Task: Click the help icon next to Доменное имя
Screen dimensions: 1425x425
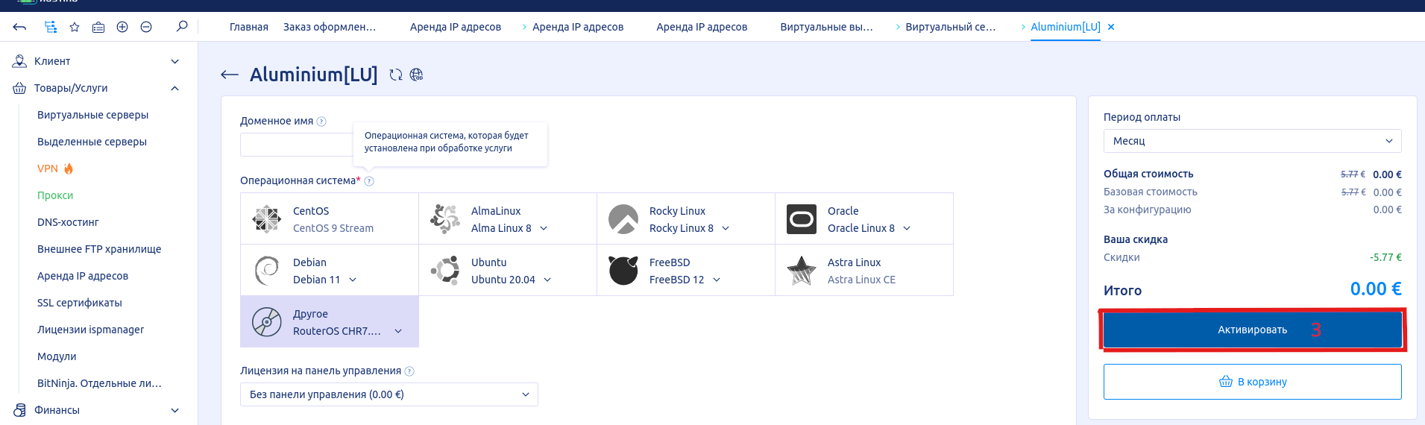Action: tap(321, 122)
